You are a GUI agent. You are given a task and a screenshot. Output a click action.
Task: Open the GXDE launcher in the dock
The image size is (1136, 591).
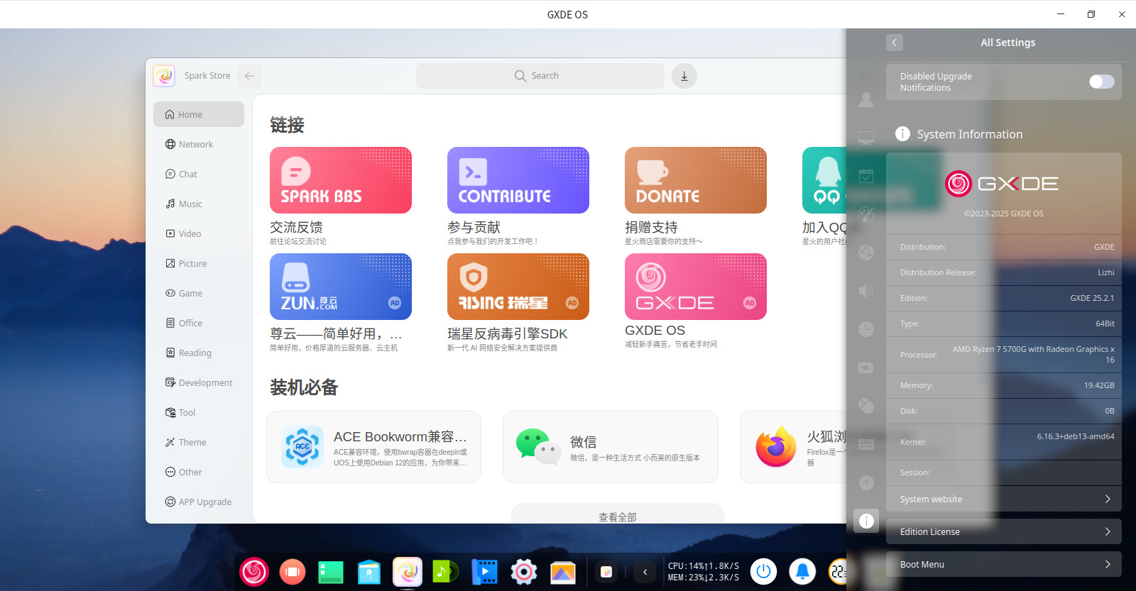254,572
